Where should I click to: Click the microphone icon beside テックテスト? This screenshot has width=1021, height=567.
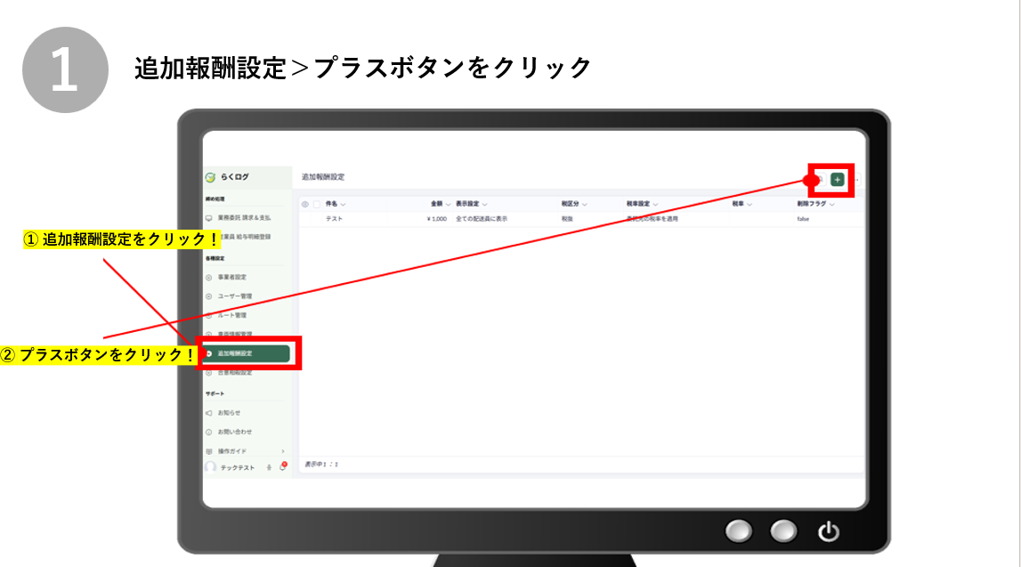click(269, 468)
